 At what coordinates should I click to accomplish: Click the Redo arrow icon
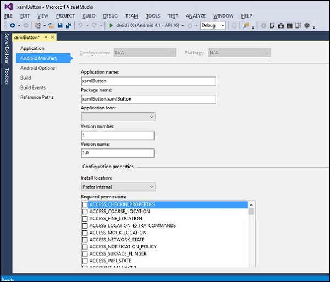(94, 25)
